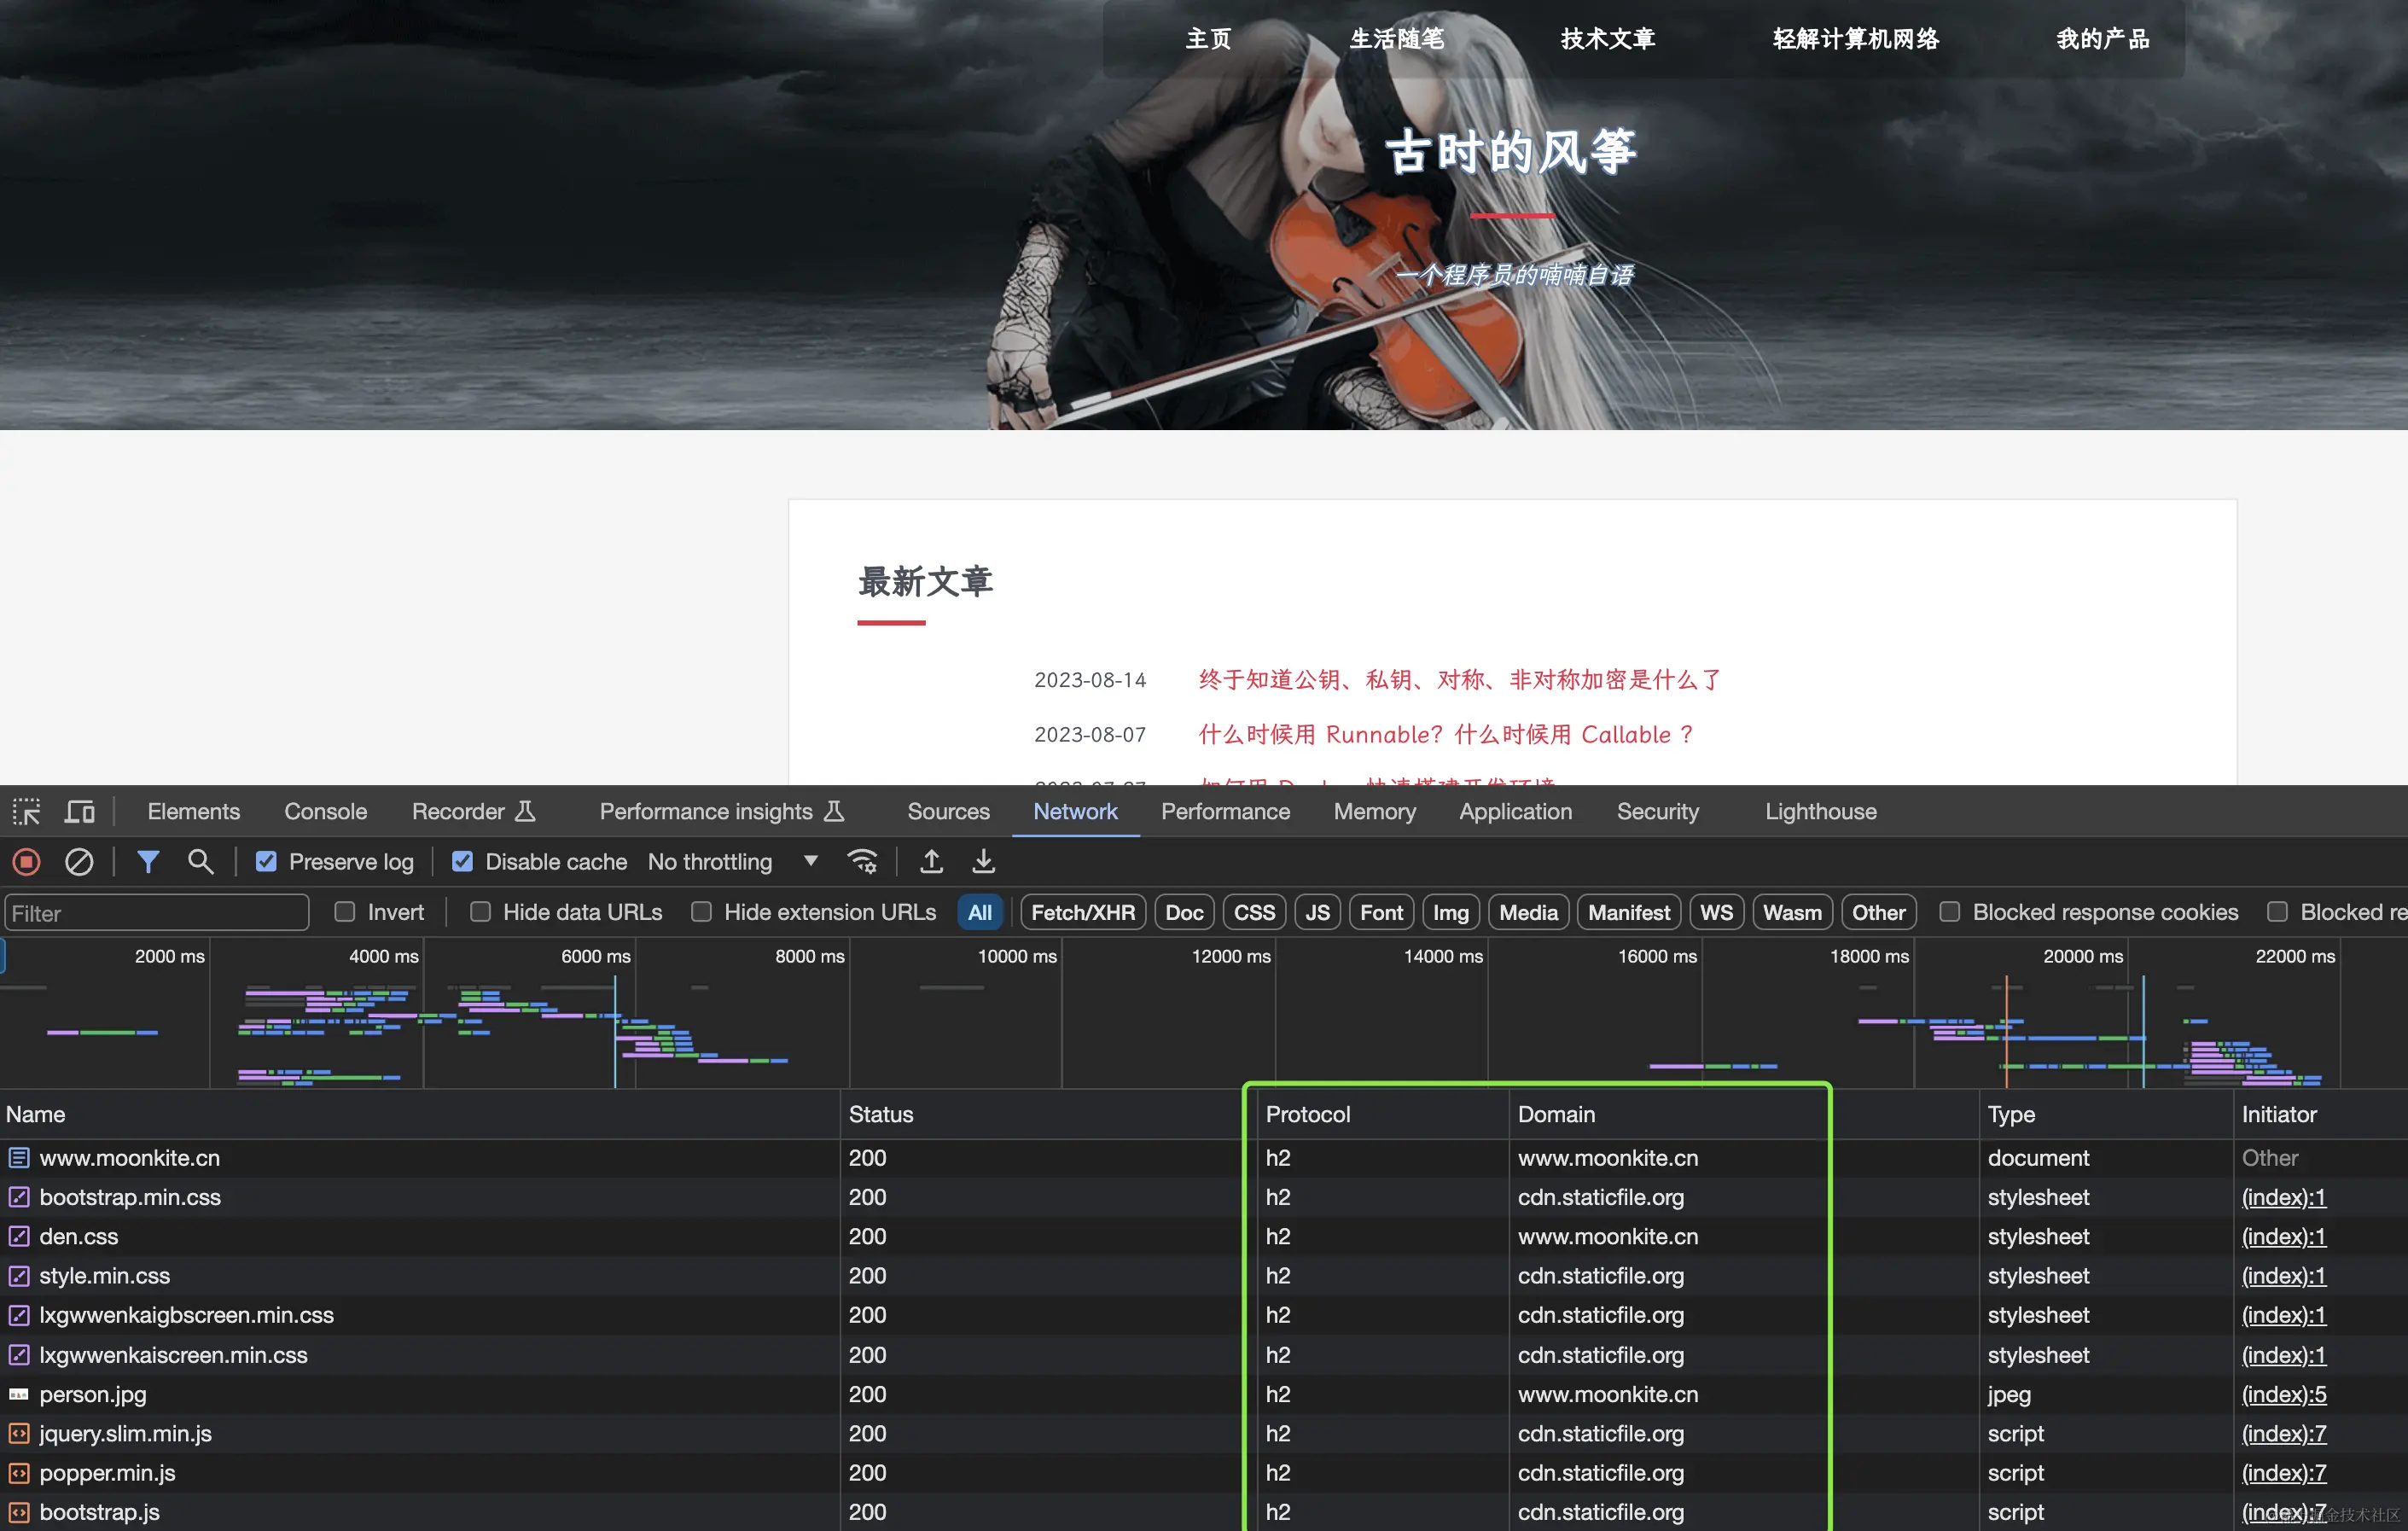
Task: Toggle the device toolbar icon
Action: click(x=79, y=811)
